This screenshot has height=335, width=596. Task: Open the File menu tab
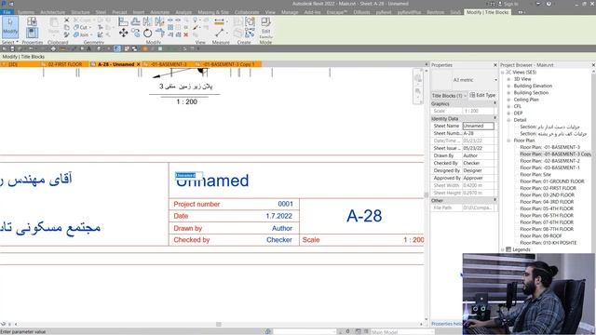7,12
